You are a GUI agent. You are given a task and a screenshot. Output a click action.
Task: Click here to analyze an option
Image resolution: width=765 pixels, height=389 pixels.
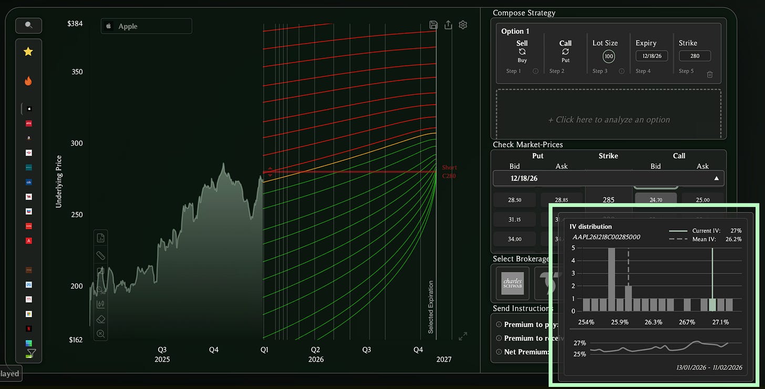point(609,120)
